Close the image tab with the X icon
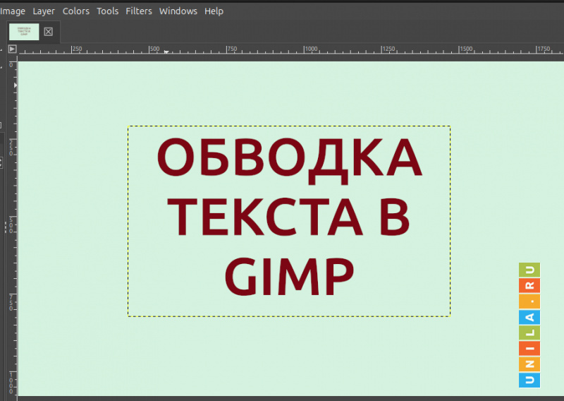 [x=48, y=32]
